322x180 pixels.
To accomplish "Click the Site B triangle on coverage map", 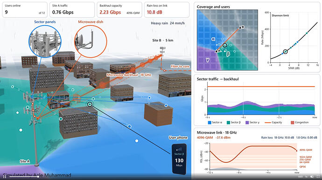I will tap(240, 27).
